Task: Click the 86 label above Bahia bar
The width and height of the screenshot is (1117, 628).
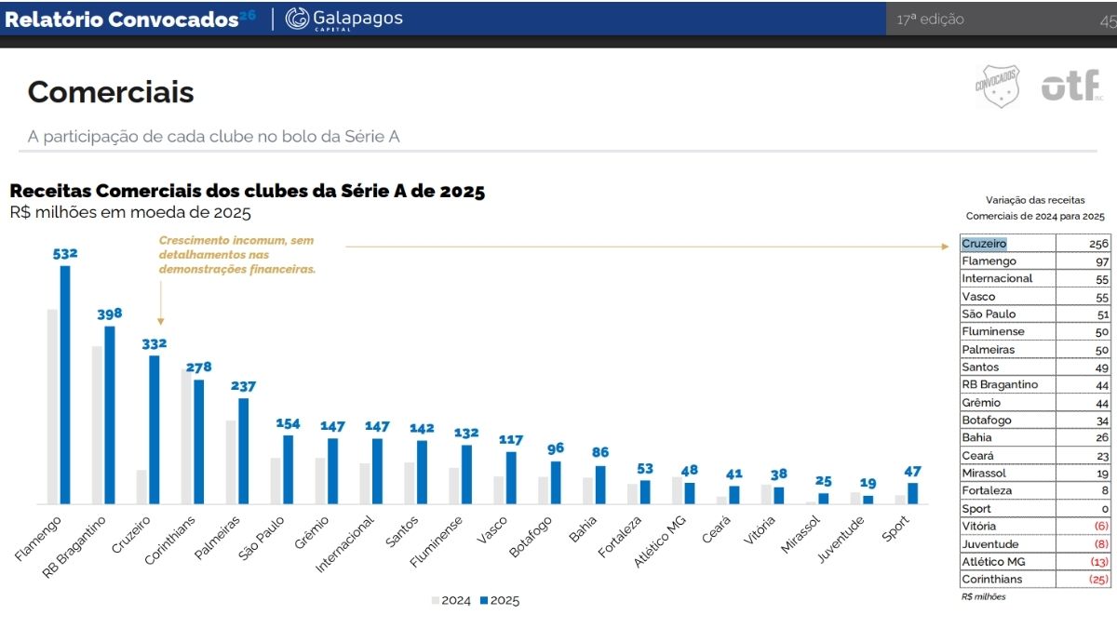Action: [600, 453]
